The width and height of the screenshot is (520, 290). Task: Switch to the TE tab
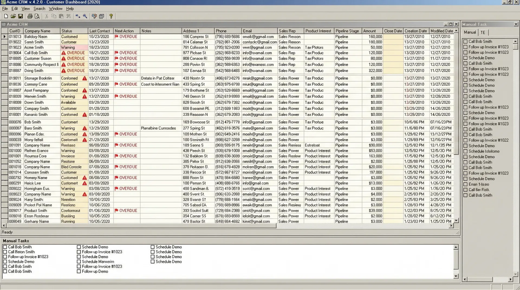tap(483, 32)
